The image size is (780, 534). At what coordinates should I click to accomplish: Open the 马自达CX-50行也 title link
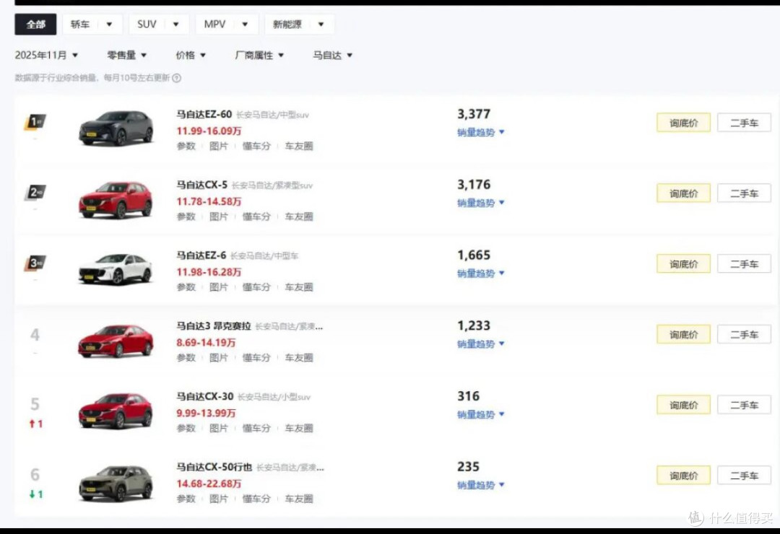pyautogui.click(x=214, y=468)
